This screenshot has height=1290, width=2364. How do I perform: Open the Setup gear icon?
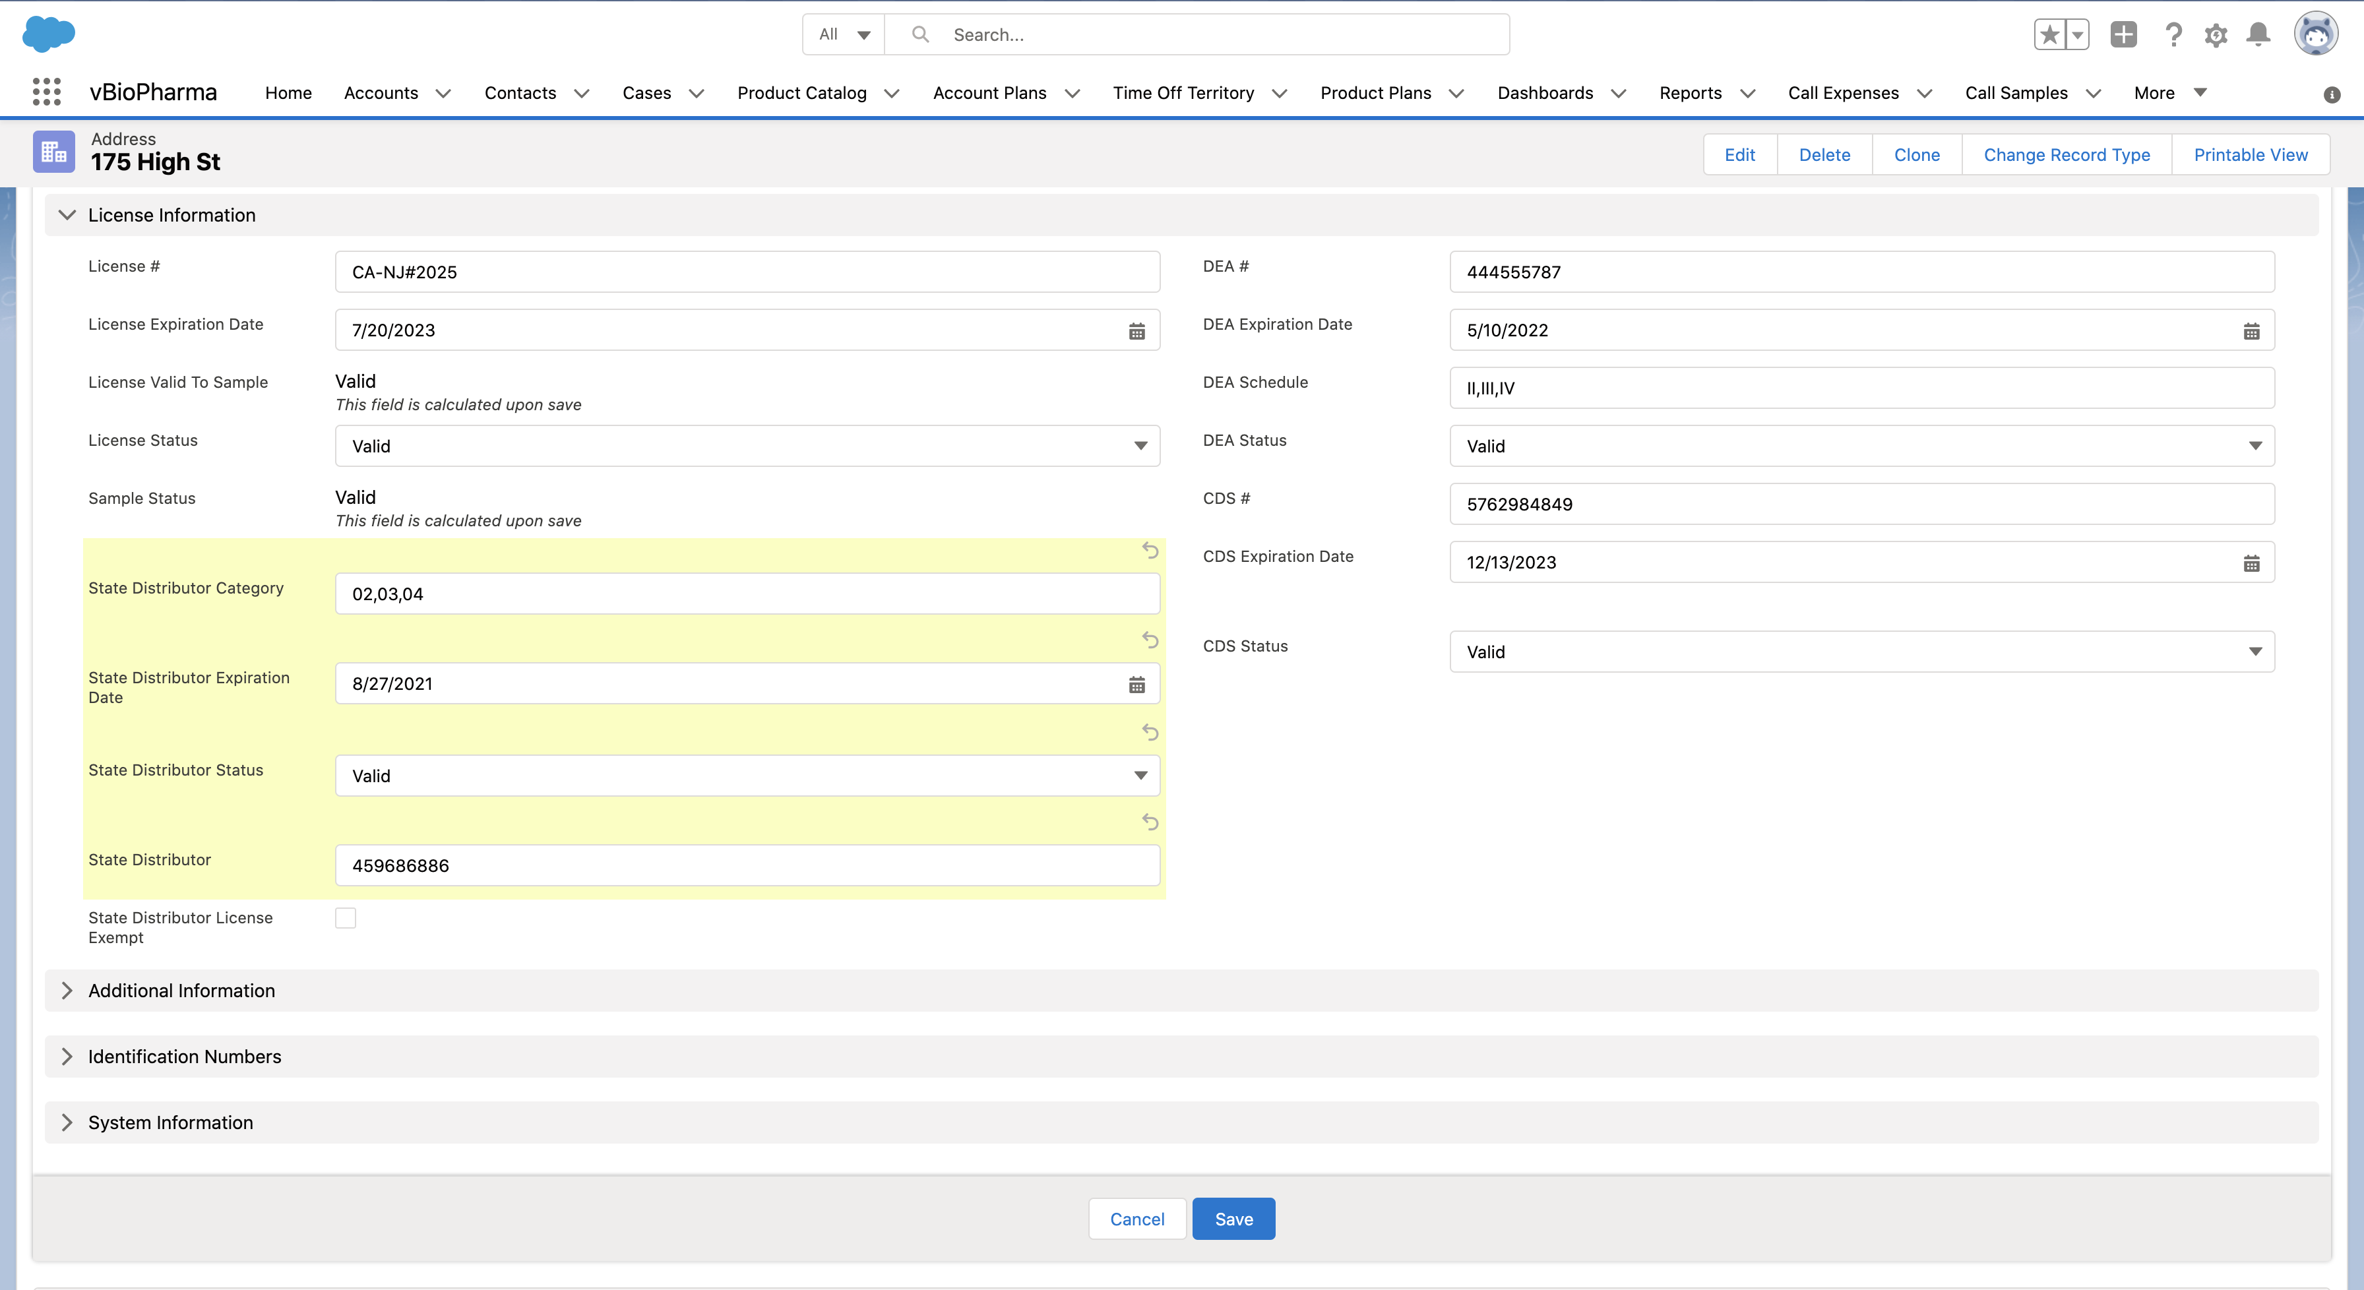pos(2216,35)
